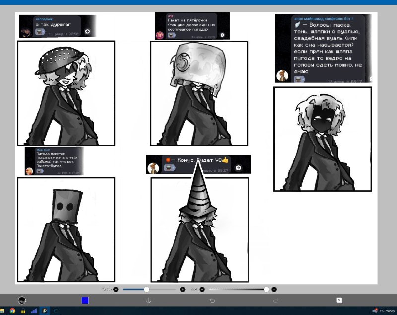Undo the last stroke
Image resolution: width=397 pixels, height=315 pixels.
(x=212, y=300)
